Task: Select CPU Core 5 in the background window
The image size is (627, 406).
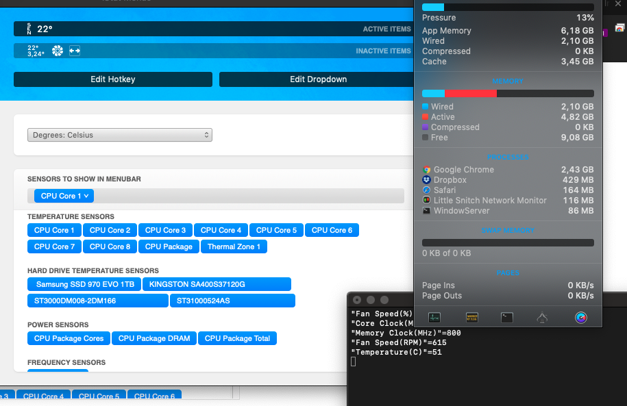Action: 99,395
